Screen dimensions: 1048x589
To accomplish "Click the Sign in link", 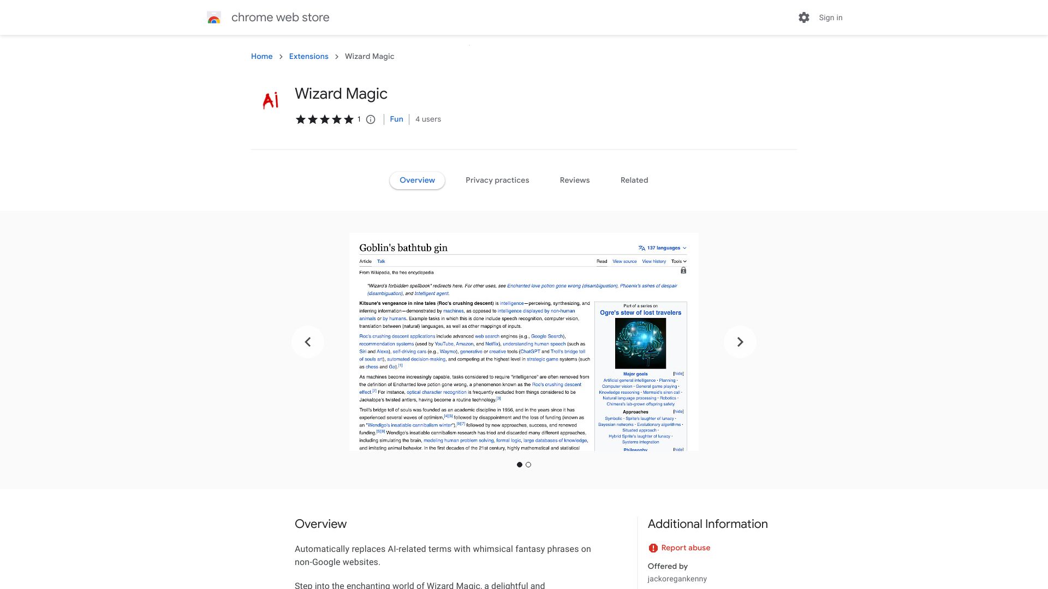I will pos(830,17).
